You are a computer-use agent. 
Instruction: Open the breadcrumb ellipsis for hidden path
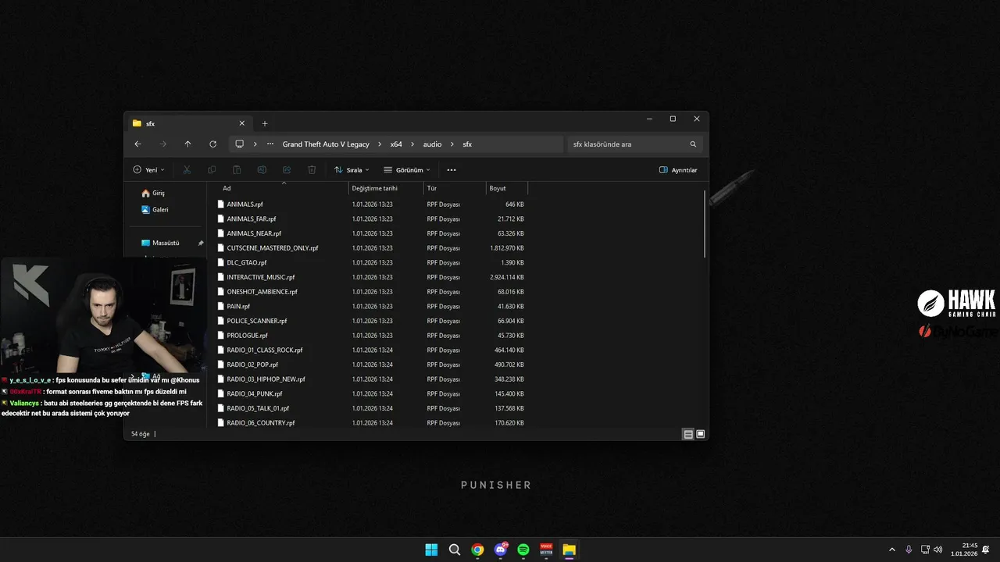coord(270,144)
